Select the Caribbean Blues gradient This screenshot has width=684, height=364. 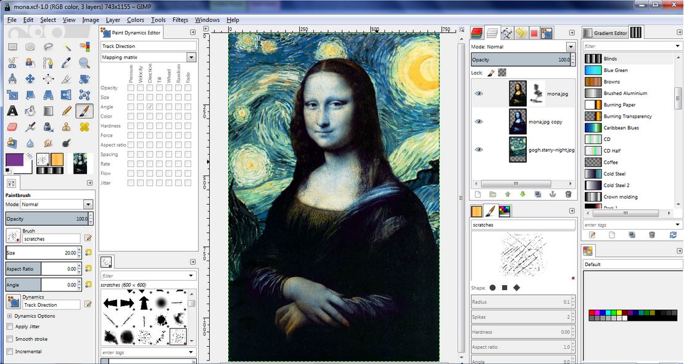coord(621,128)
